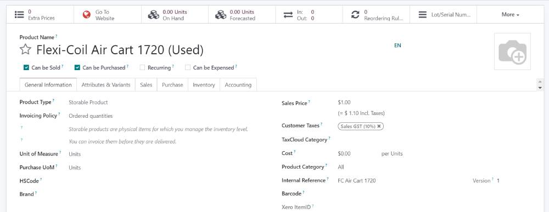Screen dimensions: 549x212
Task: Open On Hand units cubes icon
Action: (x=153, y=15)
